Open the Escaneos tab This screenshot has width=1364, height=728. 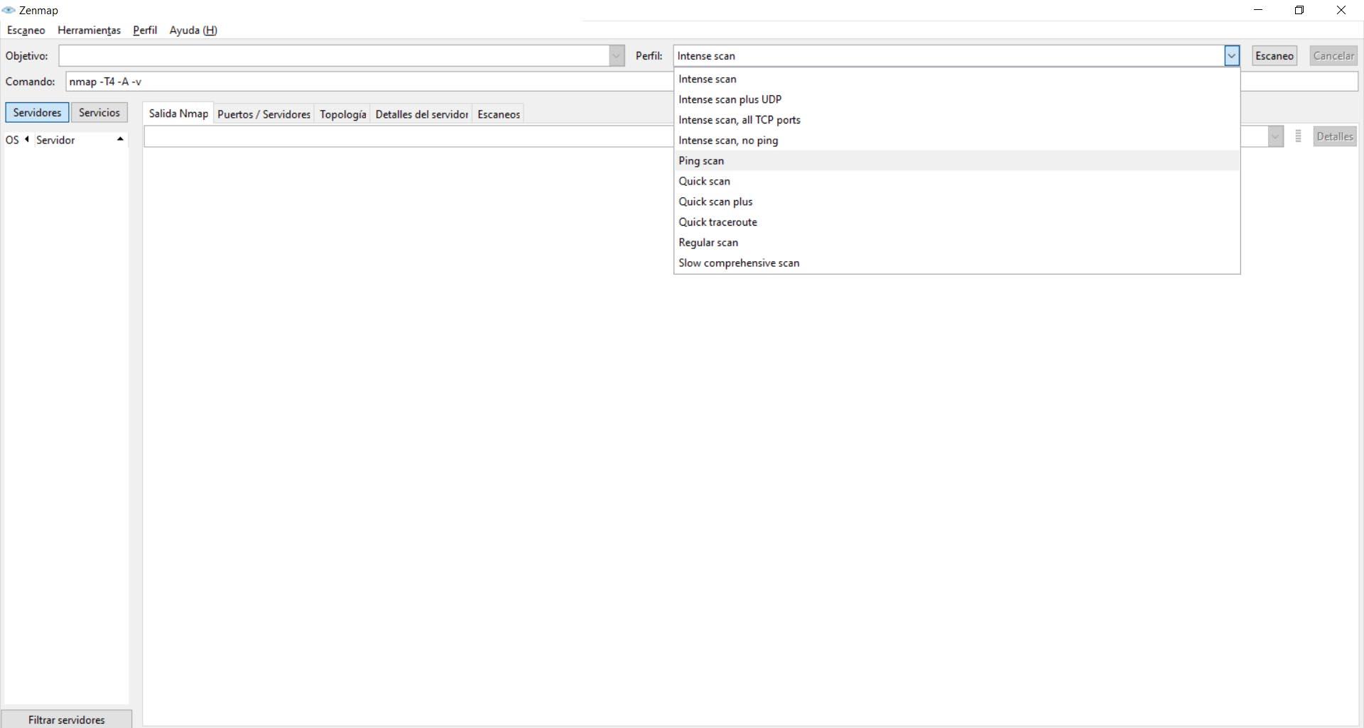pyautogui.click(x=499, y=114)
